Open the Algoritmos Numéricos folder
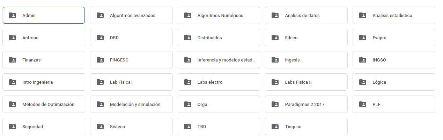Screen dimensions: 443x140 [219, 15]
